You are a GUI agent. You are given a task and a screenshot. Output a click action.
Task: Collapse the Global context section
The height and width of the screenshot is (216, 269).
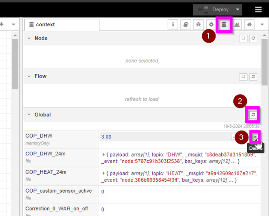(x=29, y=114)
